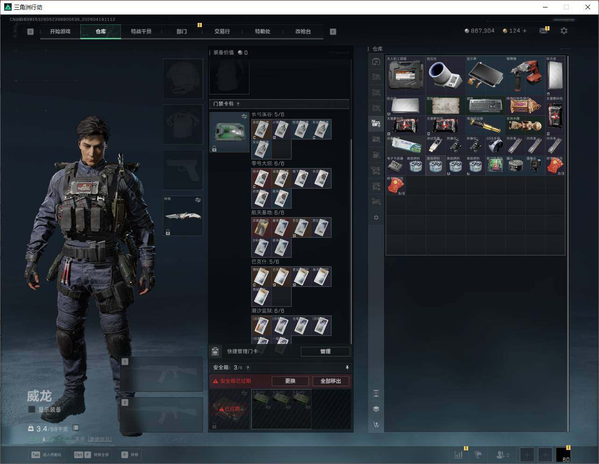Select the red power drill item
The height and width of the screenshot is (464, 599).
(x=525, y=76)
